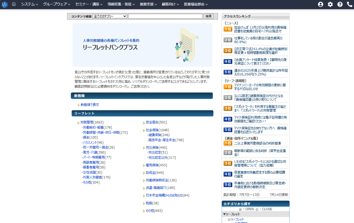Open 自営業者を扶養認定する際 link
Viewport: 354px width, 223px height.
pyautogui.click(x=260, y=174)
